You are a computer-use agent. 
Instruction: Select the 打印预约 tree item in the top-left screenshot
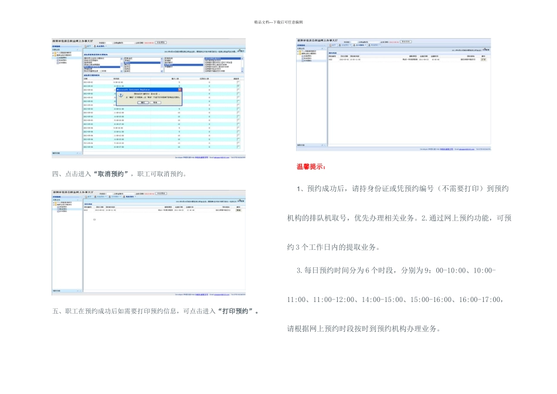click(x=62, y=63)
